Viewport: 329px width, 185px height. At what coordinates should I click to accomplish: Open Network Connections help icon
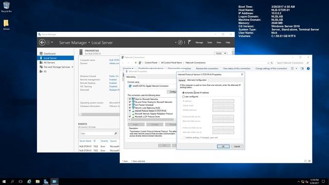308,68
